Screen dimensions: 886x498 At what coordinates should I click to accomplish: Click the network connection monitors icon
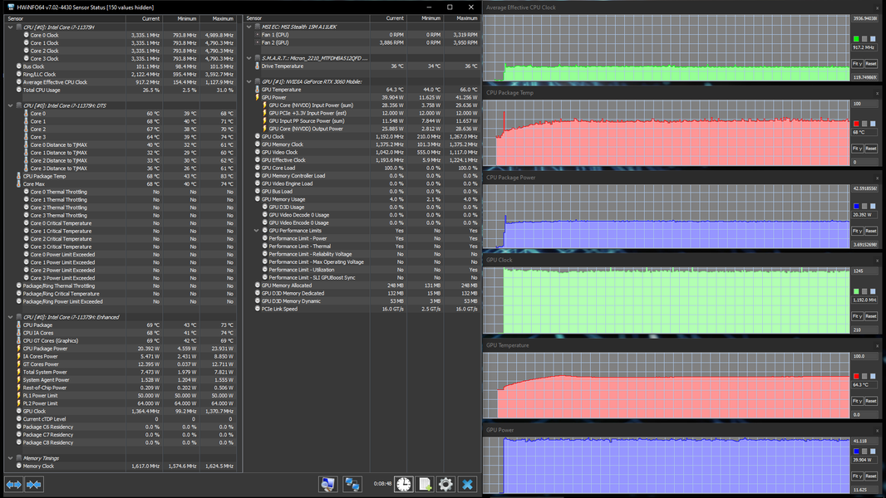pyautogui.click(x=352, y=484)
